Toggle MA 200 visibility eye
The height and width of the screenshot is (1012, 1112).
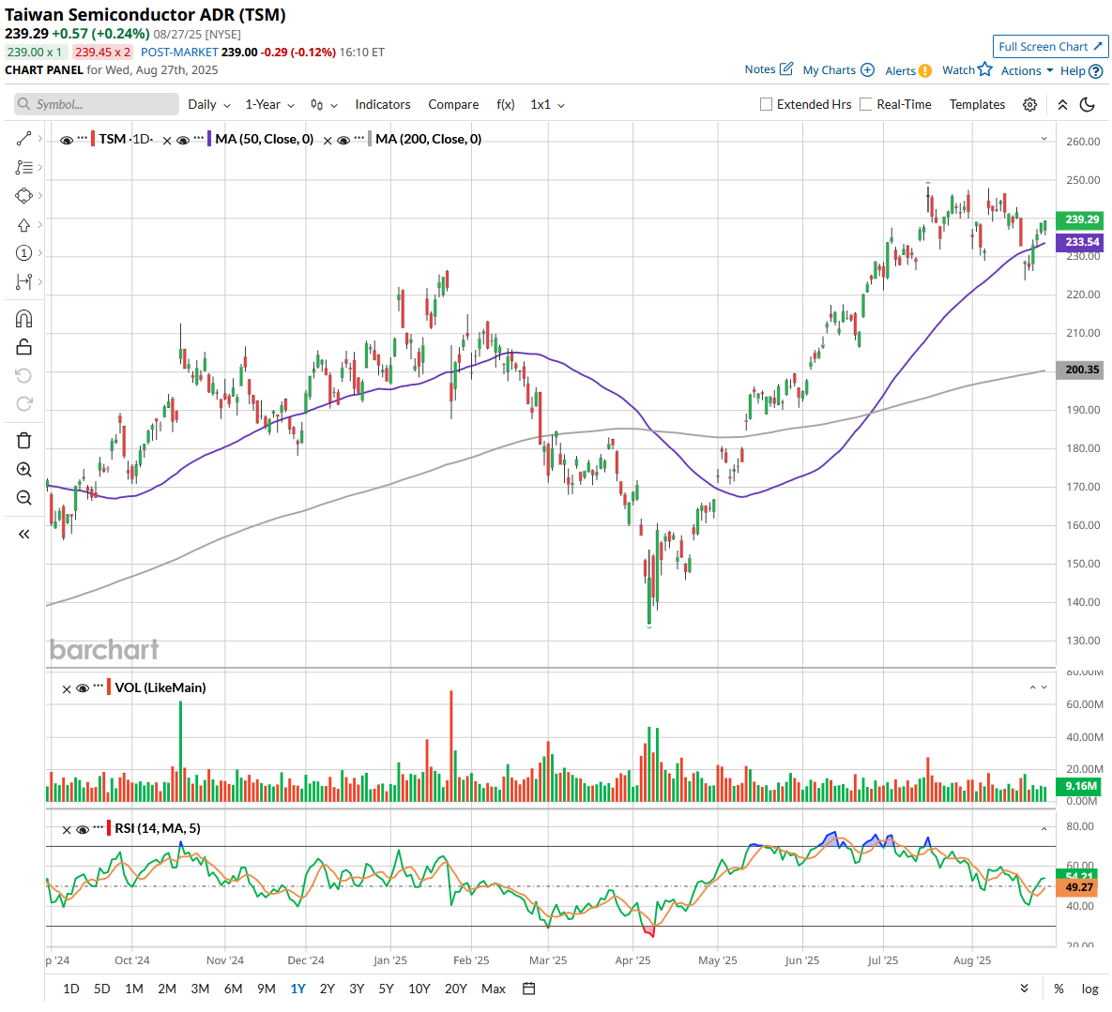(x=343, y=141)
